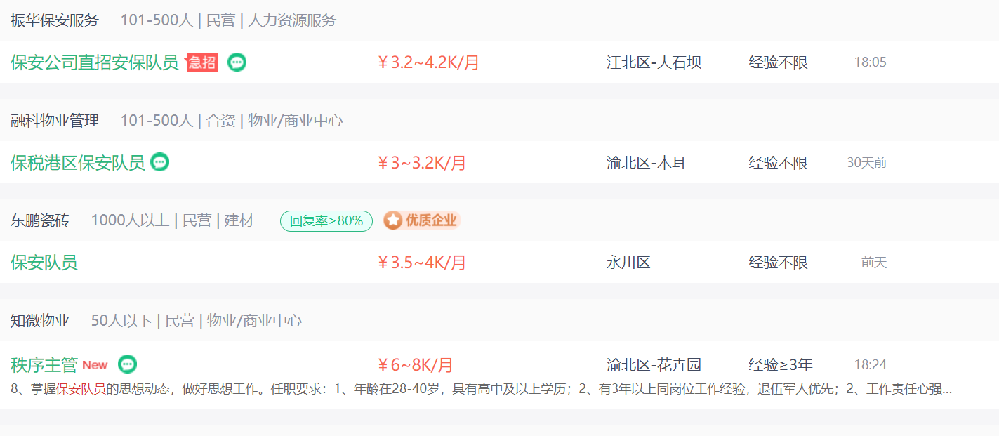View company 知微物业
Screen dimensions: 999x436
click(x=40, y=321)
